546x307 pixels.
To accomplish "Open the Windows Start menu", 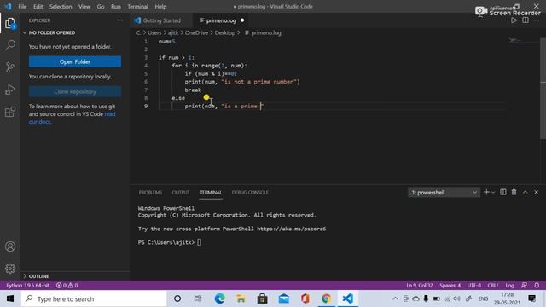I will pyautogui.click(x=10, y=298).
